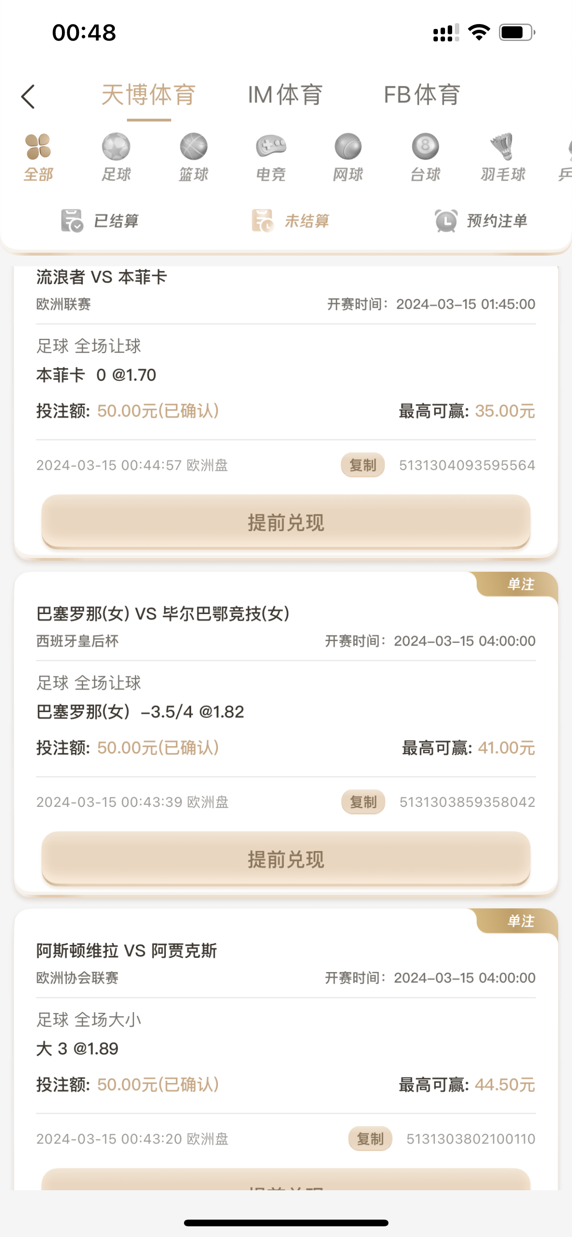Screen dimensions: 572x1237
Task: Copy order number 5131303859358042
Action: coord(363,802)
